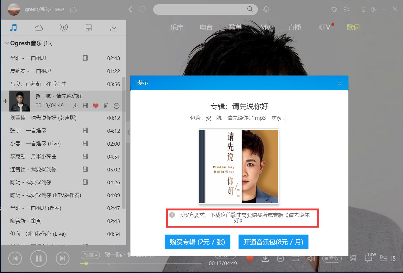This screenshot has width=403, height=273.
Task: Click the plus icon beside 贺一航 row
Action: tap(5, 101)
